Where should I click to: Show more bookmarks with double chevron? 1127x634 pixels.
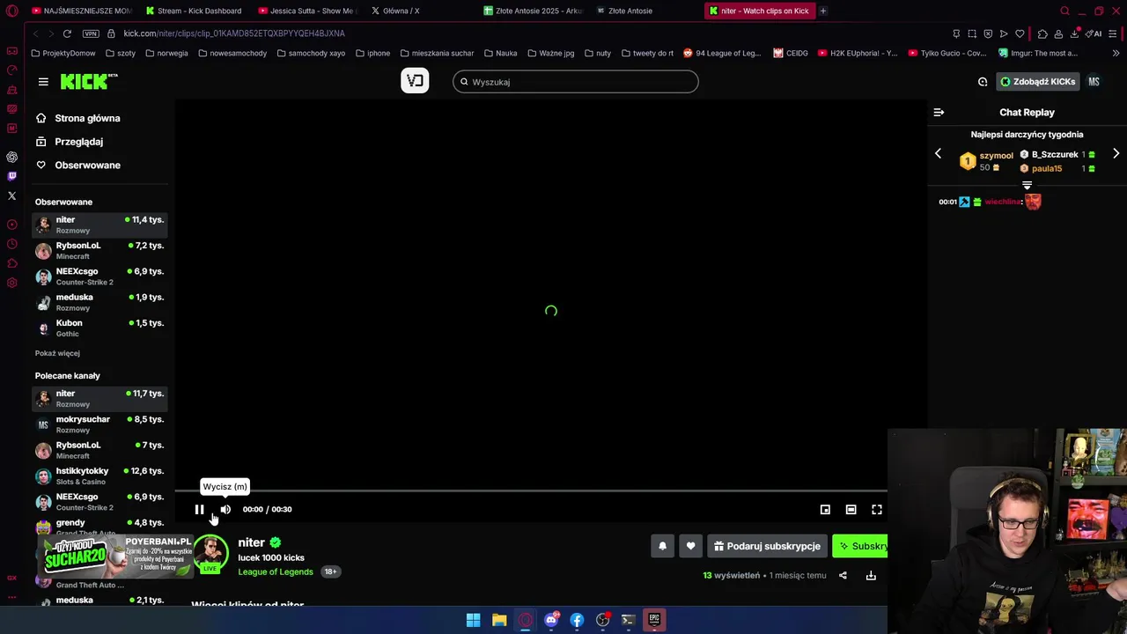pos(1116,53)
